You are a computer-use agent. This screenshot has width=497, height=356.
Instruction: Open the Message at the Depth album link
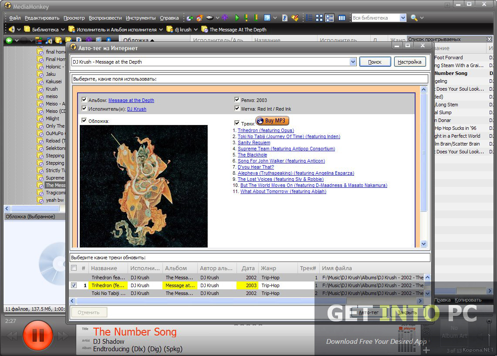click(x=131, y=100)
